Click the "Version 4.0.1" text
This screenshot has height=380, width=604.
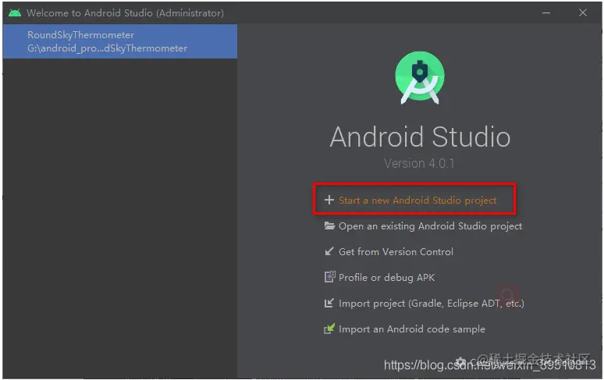click(419, 163)
